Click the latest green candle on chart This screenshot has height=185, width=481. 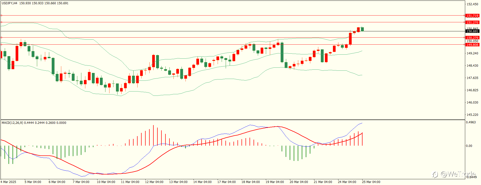(362, 29)
